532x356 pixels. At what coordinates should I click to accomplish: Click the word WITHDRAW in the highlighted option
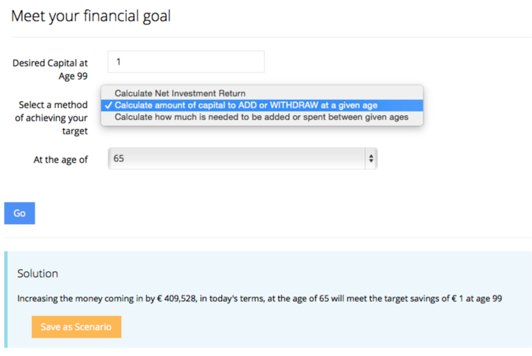[295, 105]
